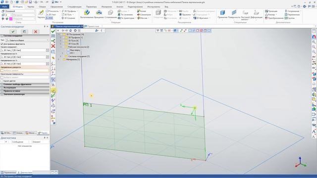Tick the Направление поворота element checkbox

coord(2,70)
